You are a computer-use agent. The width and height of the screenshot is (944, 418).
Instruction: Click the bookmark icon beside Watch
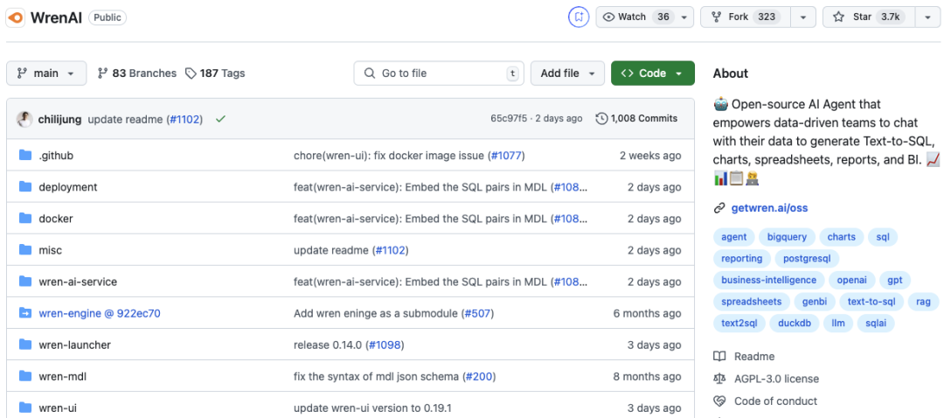(579, 17)
